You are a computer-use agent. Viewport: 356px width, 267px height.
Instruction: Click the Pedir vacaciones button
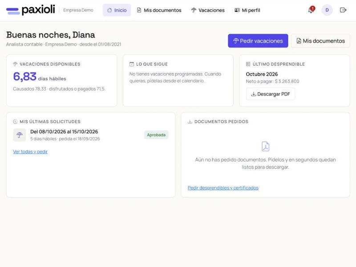(258, 41)
